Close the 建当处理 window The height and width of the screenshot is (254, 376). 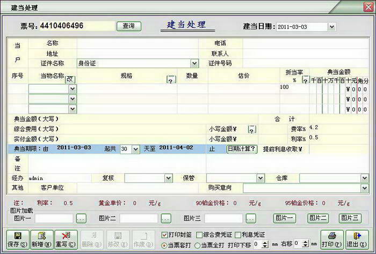(x=368, y=7)
